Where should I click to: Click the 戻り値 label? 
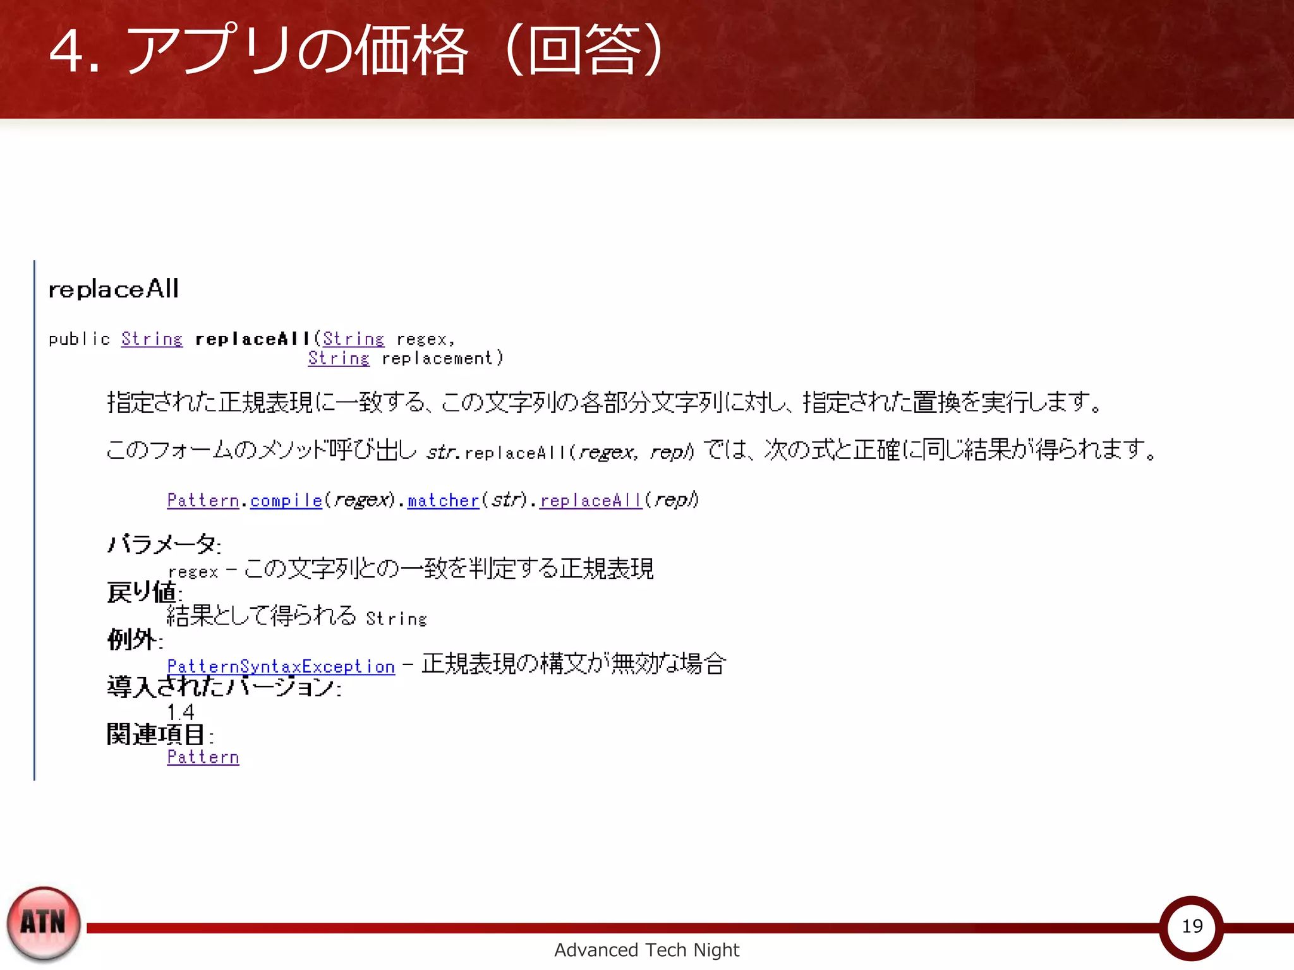pos(145,592)
